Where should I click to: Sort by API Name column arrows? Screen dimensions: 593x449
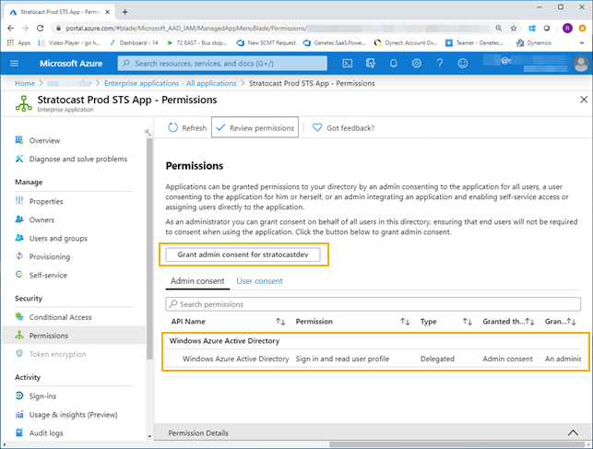280,321
